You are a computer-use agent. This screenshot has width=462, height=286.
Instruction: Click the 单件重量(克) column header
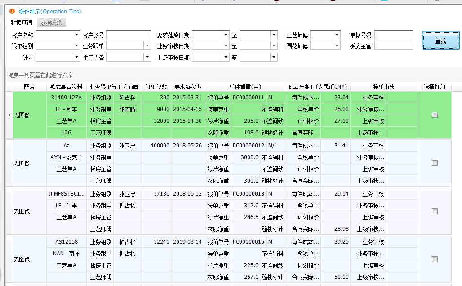tap(245, 87)
